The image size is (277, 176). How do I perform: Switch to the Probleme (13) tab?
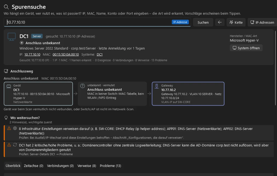[x=111, y=166]
